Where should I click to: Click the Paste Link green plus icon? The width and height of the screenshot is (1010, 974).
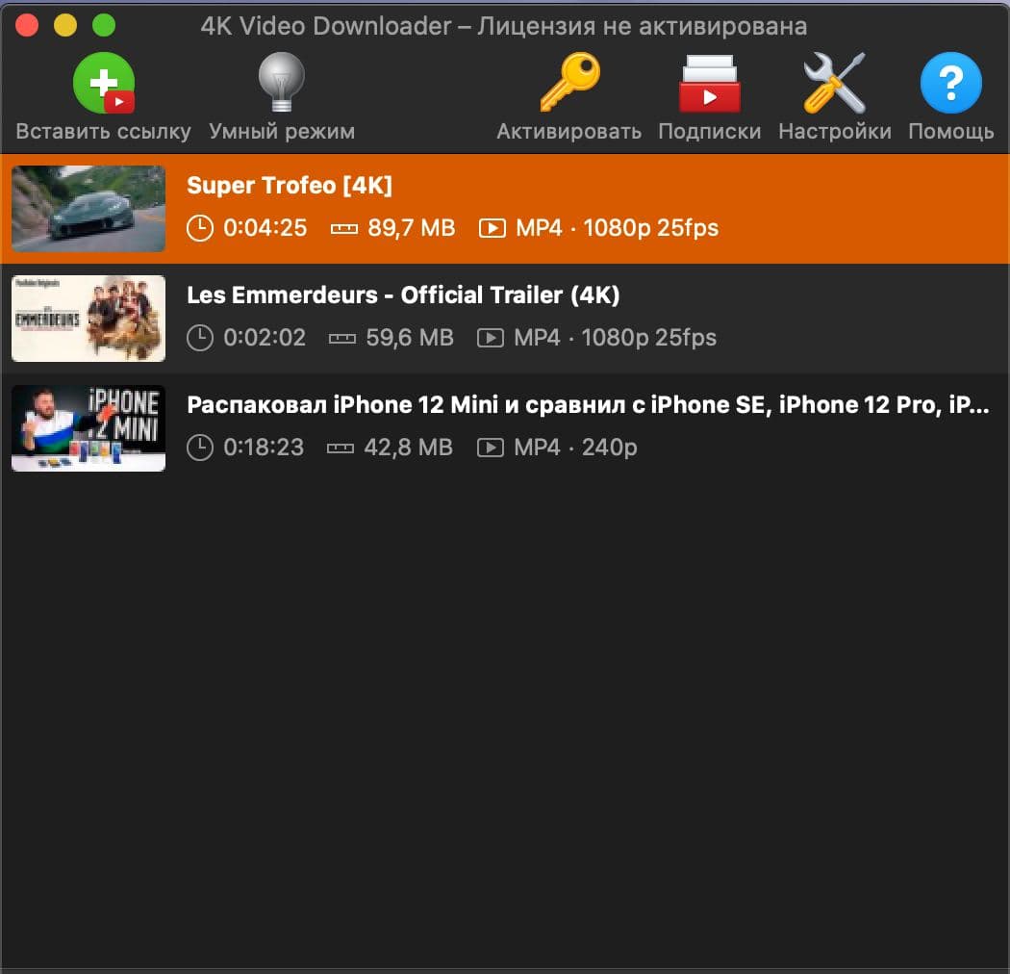104,83
